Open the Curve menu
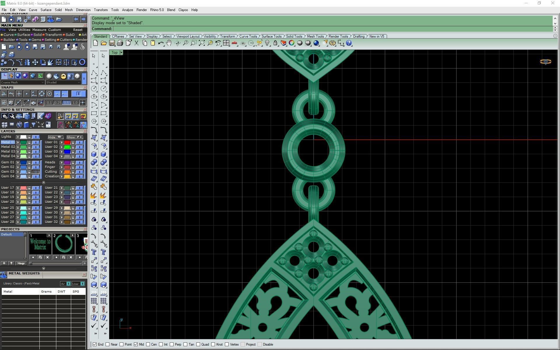560x350 pixels. click(33, 10)
